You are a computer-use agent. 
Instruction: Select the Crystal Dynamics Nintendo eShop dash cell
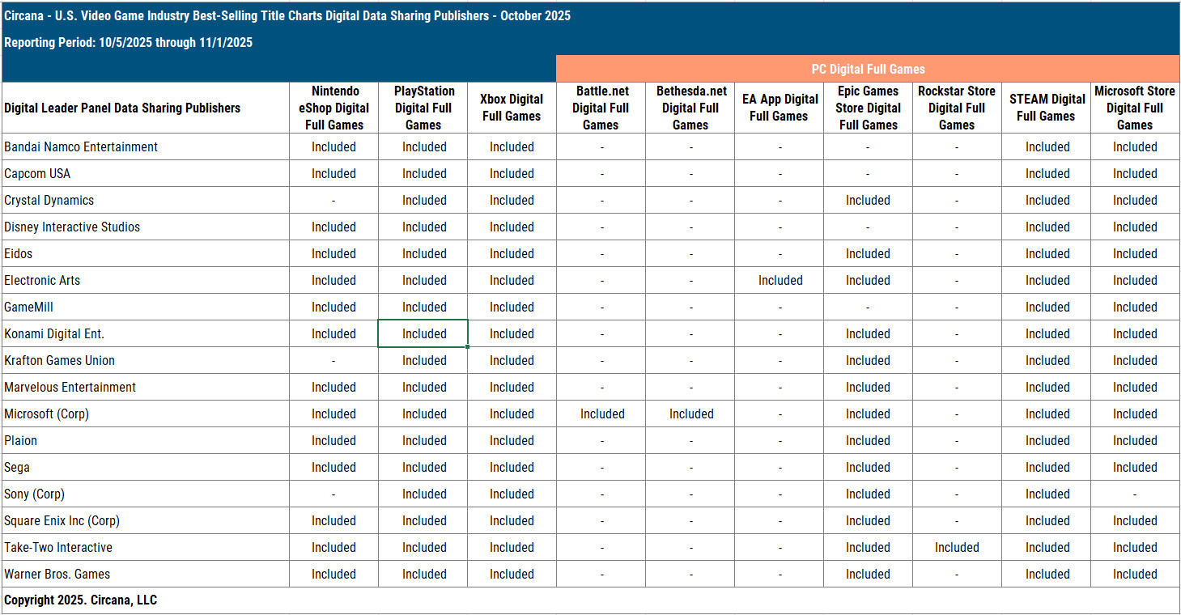pos(333,201)
